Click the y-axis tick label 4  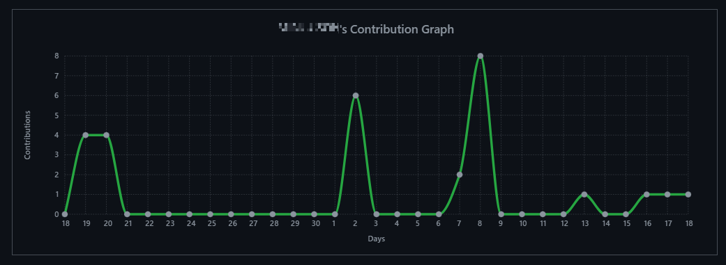click(56, 135)
